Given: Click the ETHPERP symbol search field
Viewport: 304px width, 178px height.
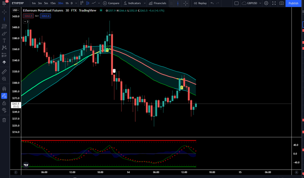Looking at the screenshot, I should pos(18,3).
